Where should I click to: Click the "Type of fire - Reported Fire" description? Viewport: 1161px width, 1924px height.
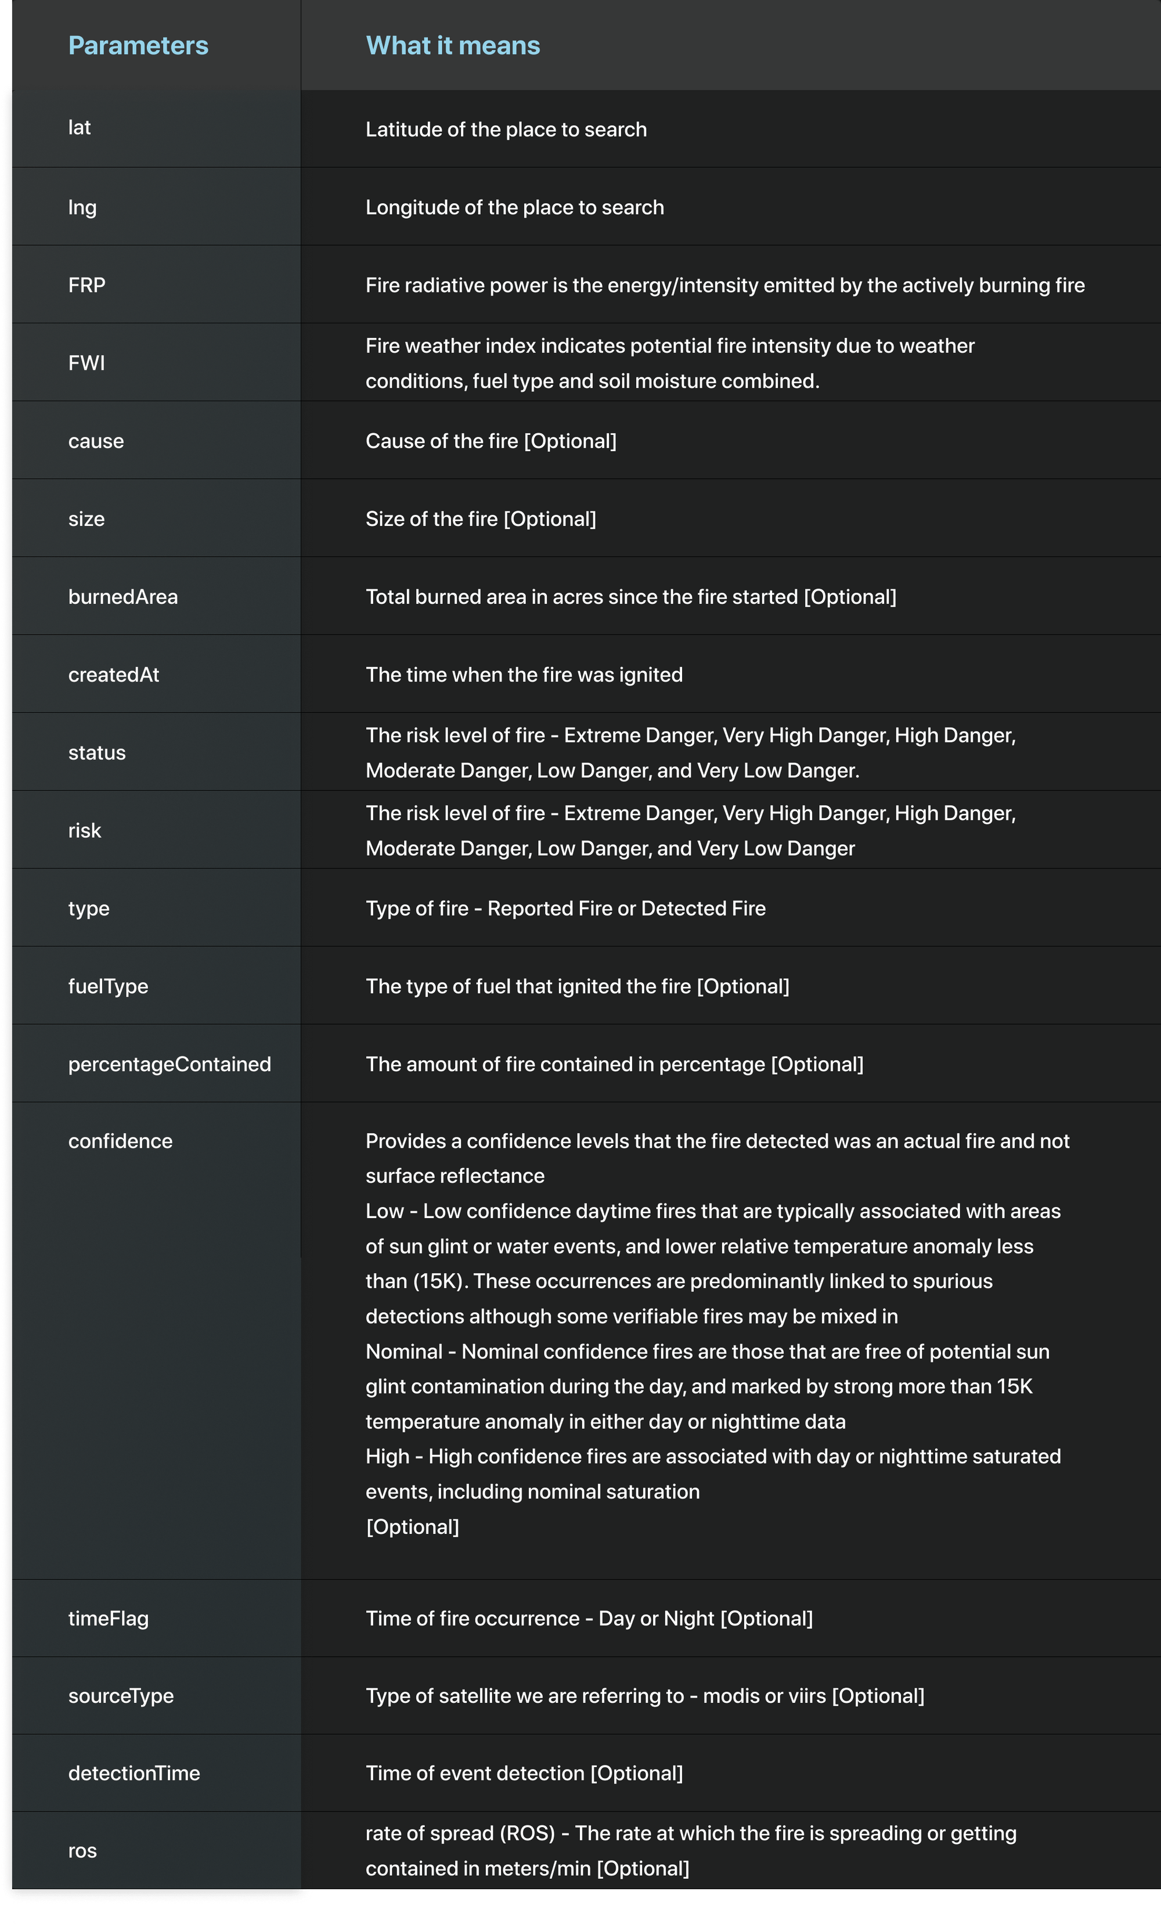(565, 908)
